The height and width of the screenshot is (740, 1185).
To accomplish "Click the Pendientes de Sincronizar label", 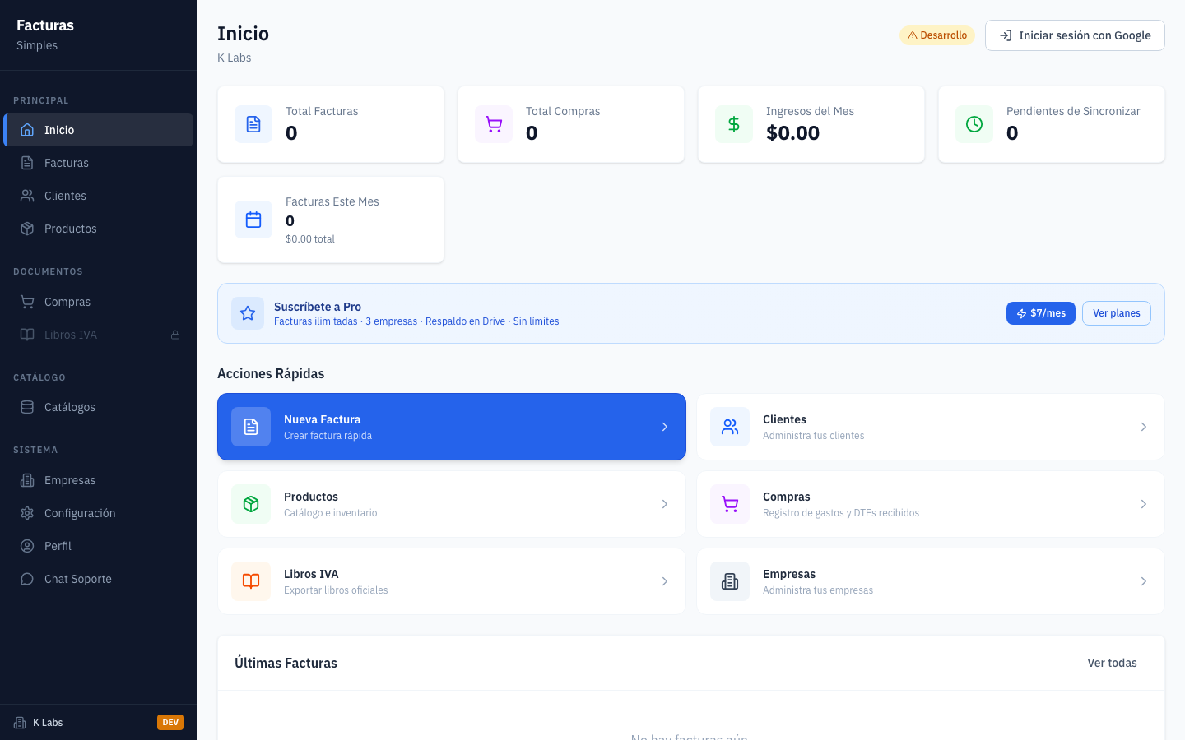I will 1073,111.
